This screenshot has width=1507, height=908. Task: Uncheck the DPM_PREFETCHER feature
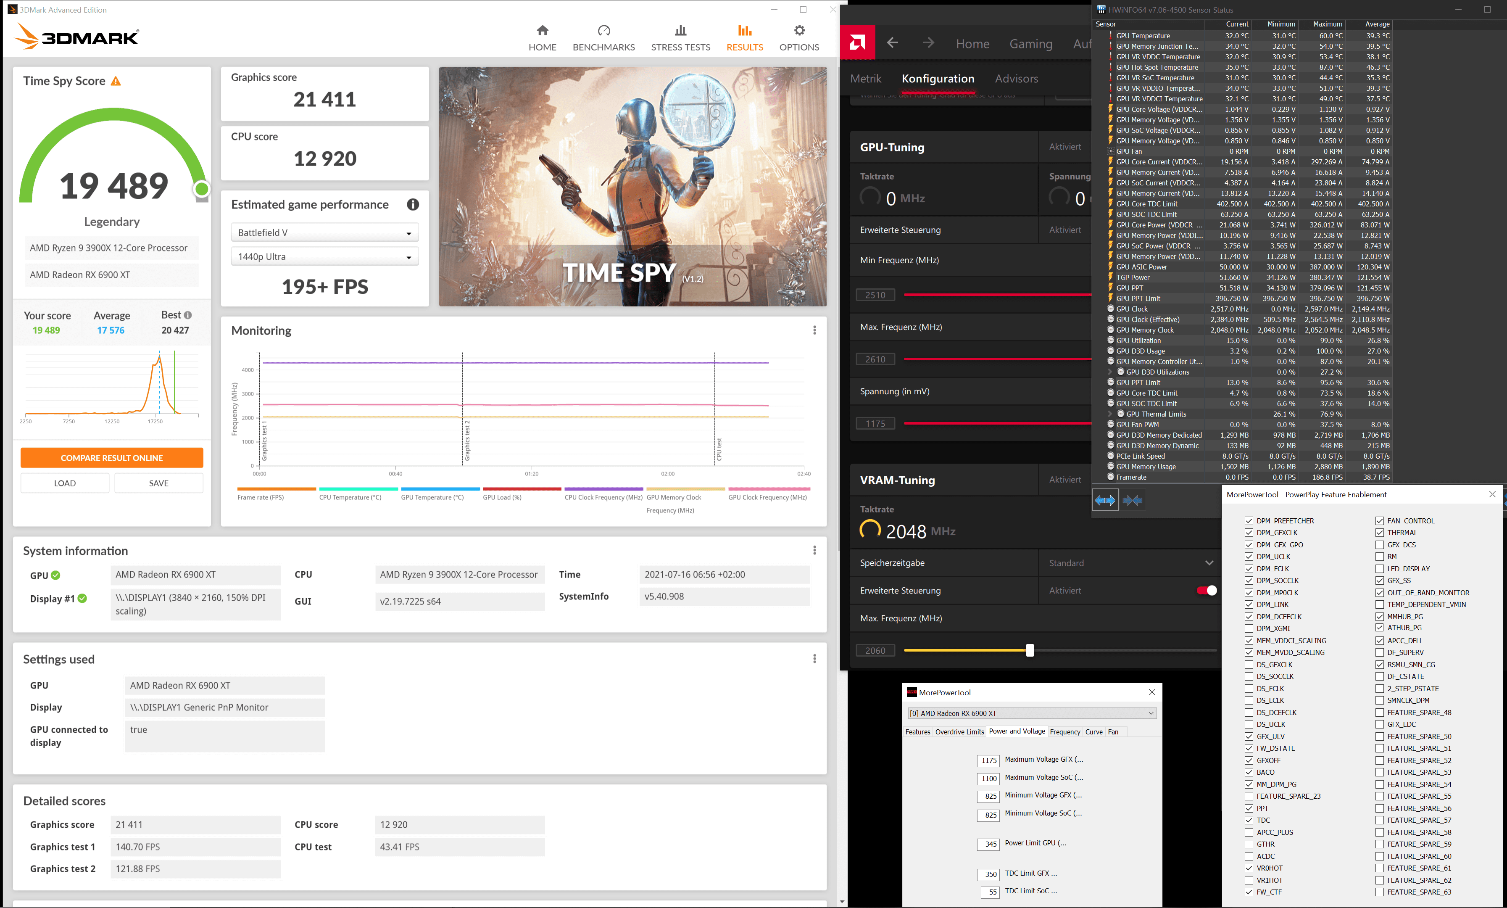1248,521
